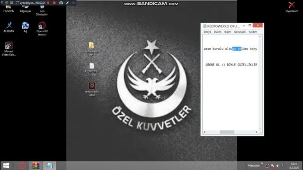This screenshot has width=303, height=170.
Task: Click the red Opera GX taskbar icon
Action: 22,166
